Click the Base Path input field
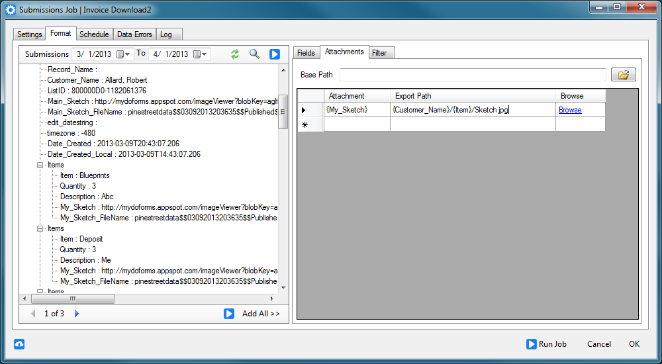 pos(473,75)
